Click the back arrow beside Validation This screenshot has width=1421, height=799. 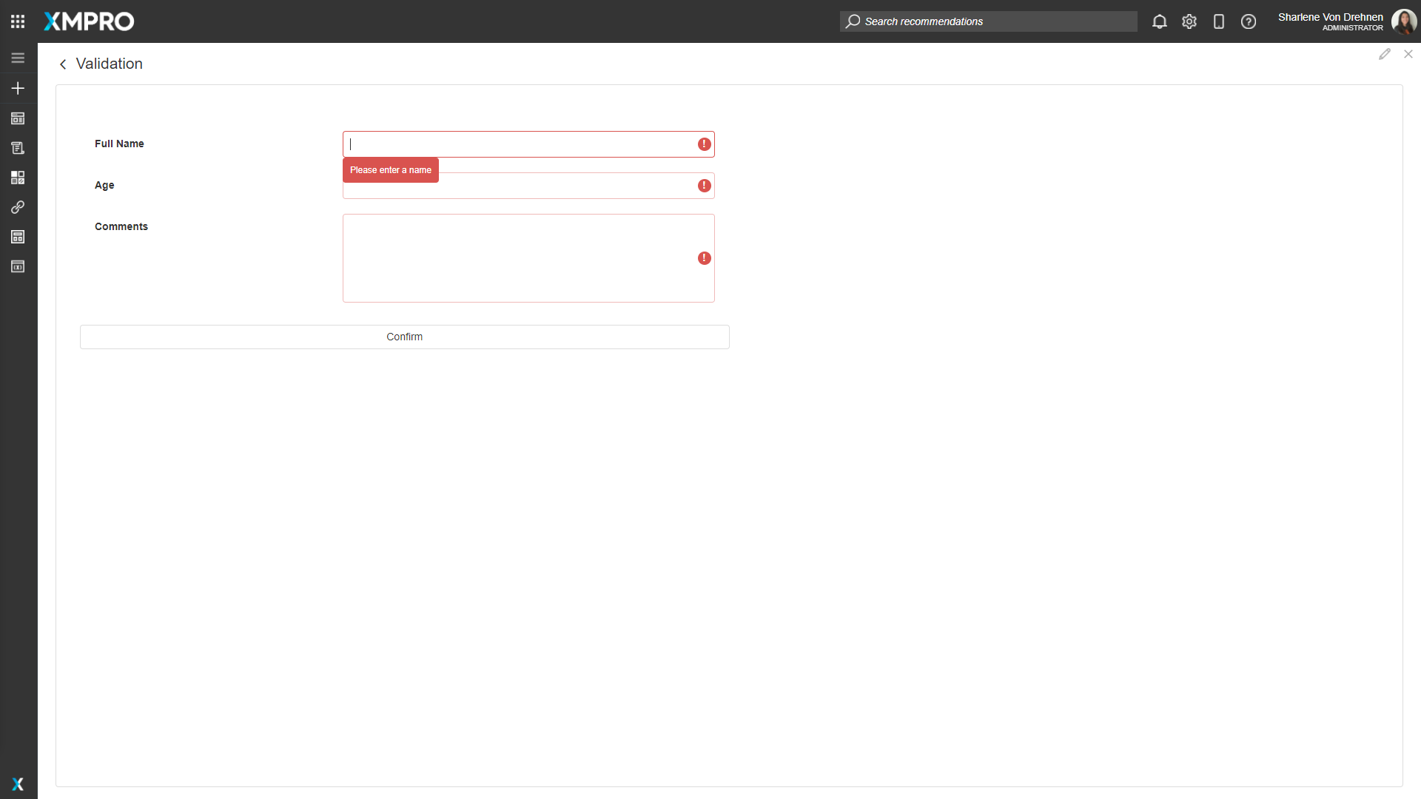[x=63, y=64]
